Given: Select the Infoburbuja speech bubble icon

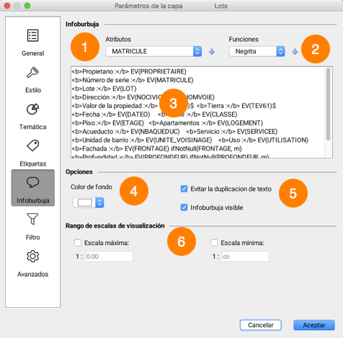Looking at the screenshot, I should (32, 182).
